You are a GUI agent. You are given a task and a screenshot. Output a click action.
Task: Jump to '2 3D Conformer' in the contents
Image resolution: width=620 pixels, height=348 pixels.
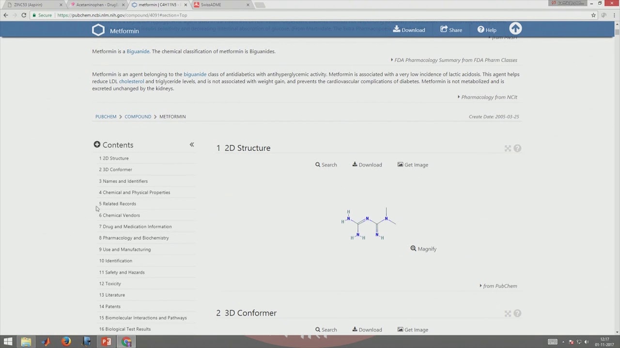[115, 170]
